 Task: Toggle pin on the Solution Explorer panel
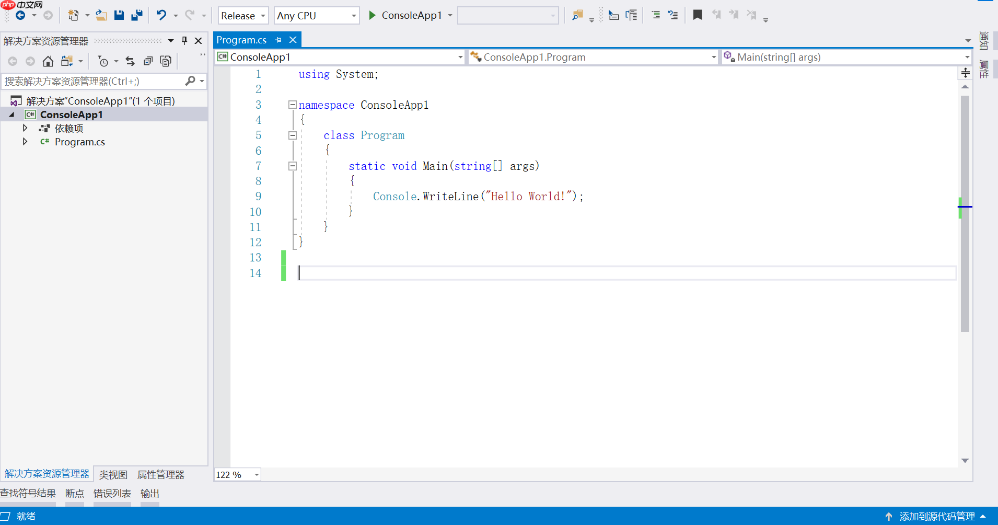point(184,41)
